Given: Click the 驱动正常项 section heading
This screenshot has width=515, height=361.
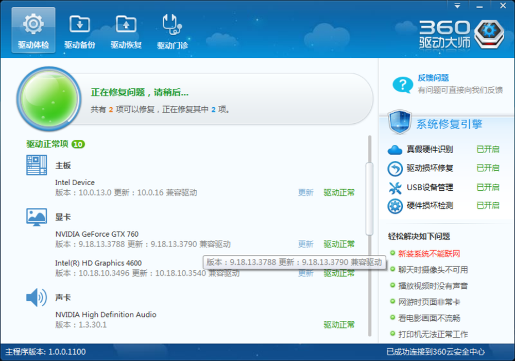Looking at the screenshot, I should [47, 144].
